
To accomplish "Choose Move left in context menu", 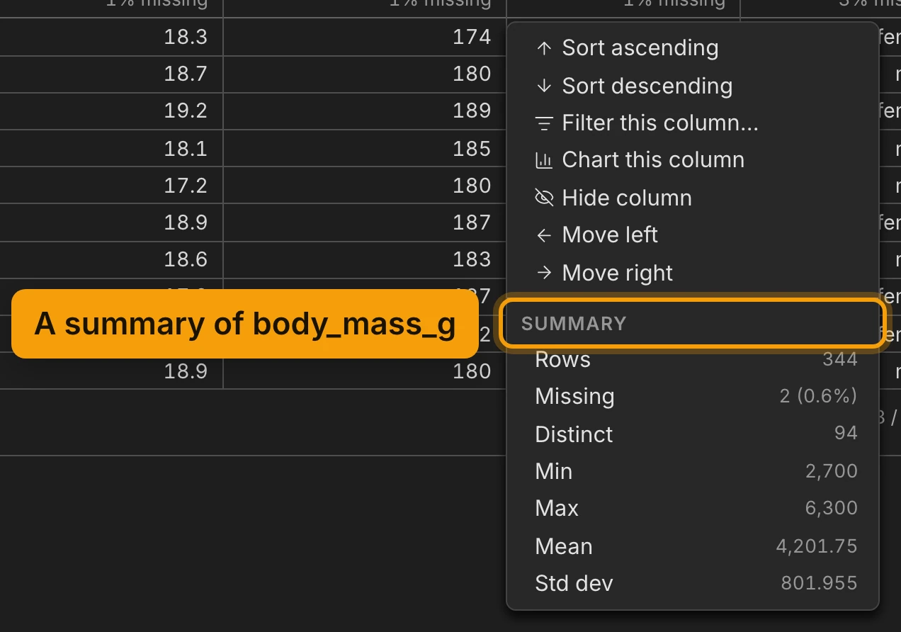I will pyautogui.click(x=693, y=235).
